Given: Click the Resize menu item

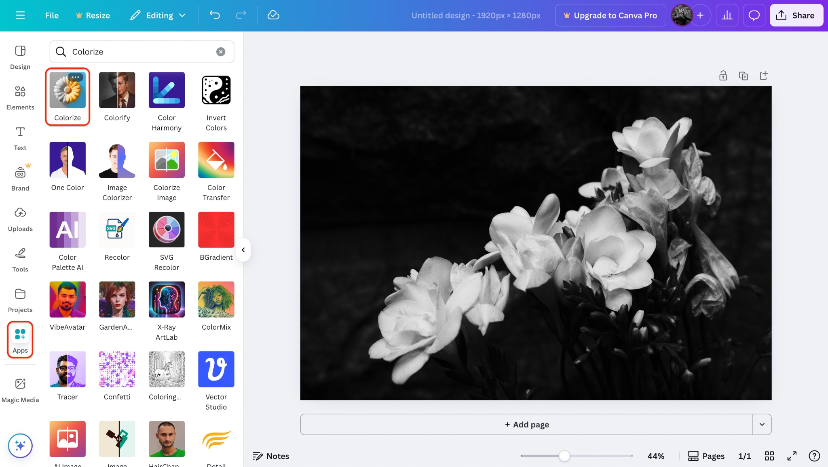Looking at the screenshot, I should [93, 15].
